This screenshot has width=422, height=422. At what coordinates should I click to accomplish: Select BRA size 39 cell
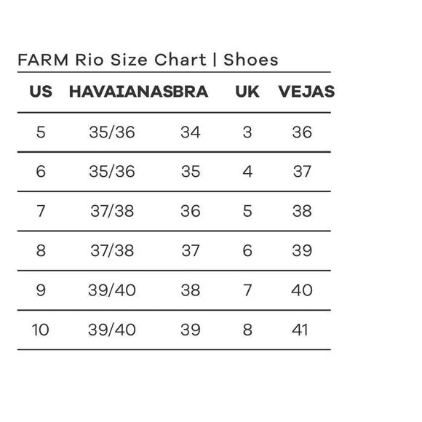[191, 330]
